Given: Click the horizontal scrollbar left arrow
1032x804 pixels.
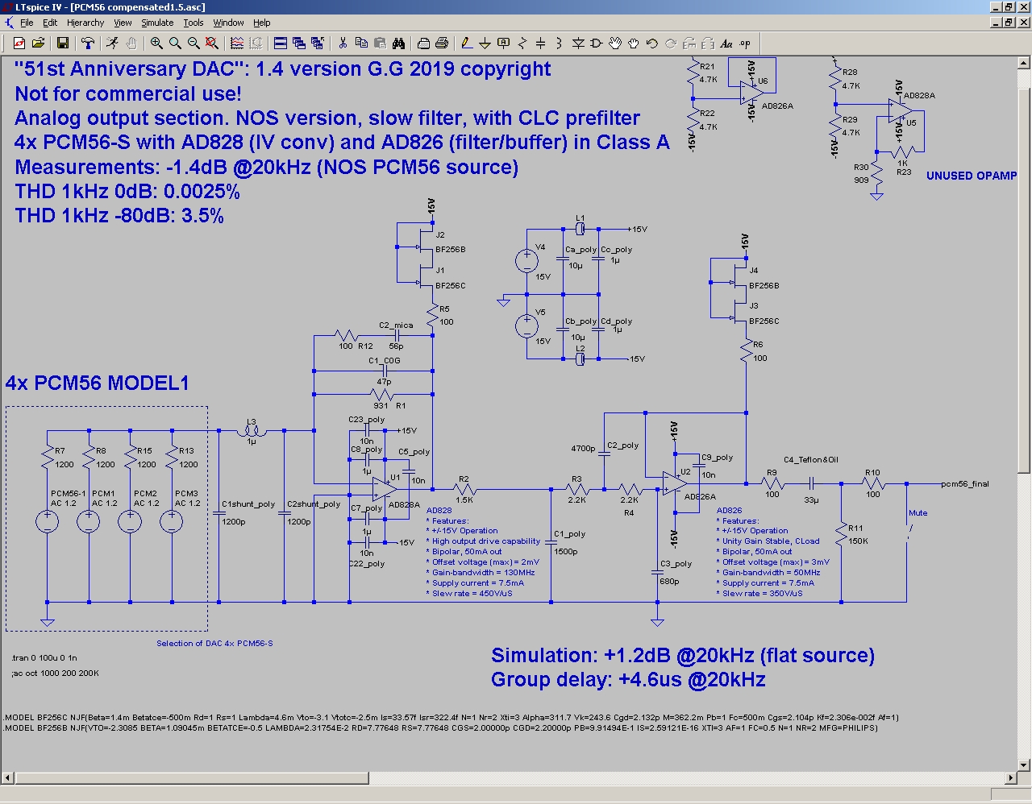Looking at the screenshot, I should [x=7, y=778].
